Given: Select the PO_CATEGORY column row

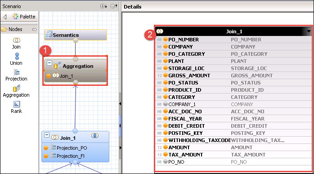Looking at the screenshot, I should click(x=233, y=54).
